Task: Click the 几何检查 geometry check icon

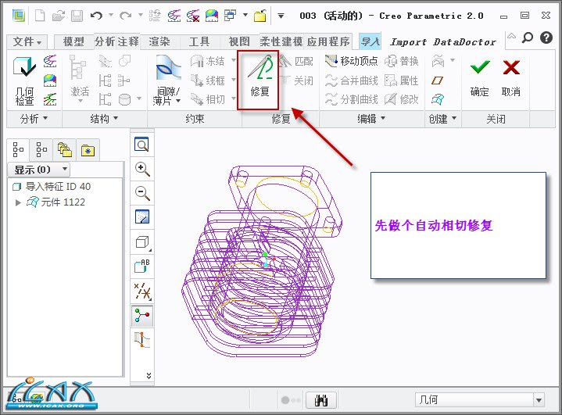Action: 24,81
